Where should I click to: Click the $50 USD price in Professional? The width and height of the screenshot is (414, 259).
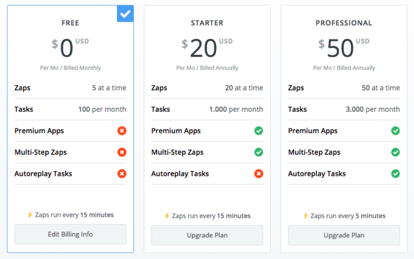[x=341, y=48]
